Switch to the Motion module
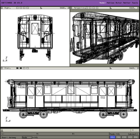 [111, 3]
